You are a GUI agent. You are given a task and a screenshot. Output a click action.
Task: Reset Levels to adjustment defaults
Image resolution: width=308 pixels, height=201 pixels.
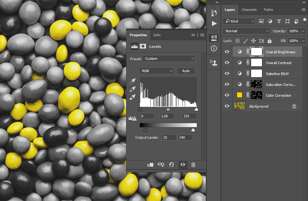pos(171,164)
